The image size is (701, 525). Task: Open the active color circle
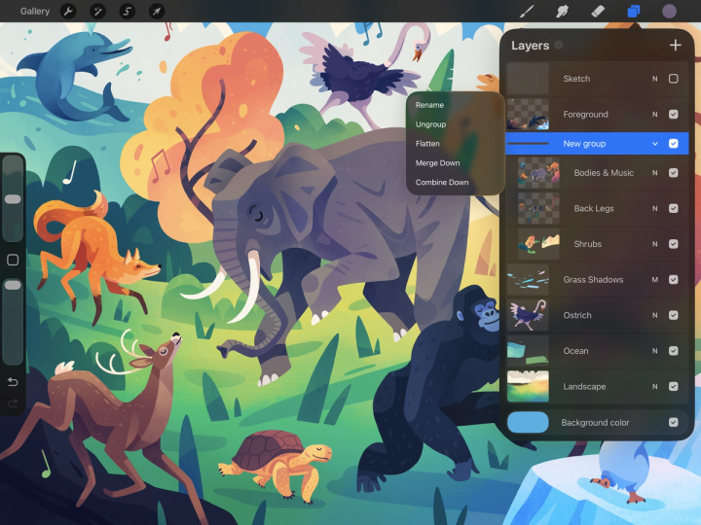669,11
